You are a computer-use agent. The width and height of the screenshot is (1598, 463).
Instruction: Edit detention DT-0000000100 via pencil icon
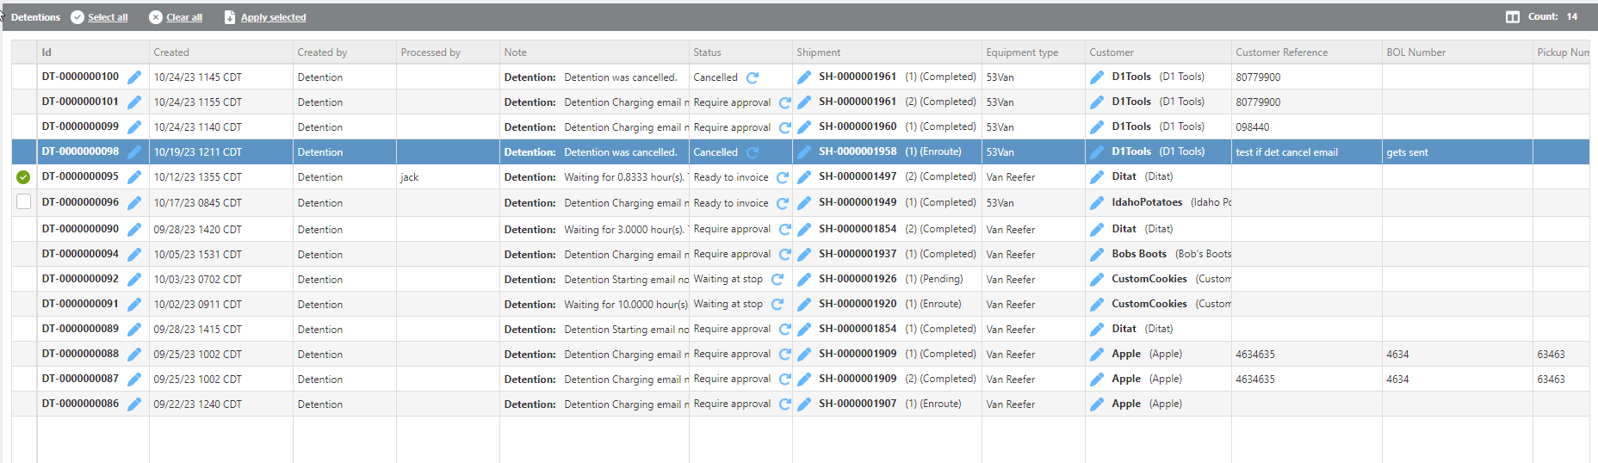coord(134,77)
